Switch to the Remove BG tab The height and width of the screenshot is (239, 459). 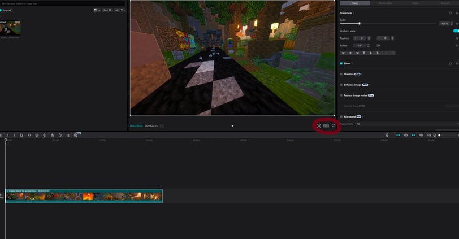(385, 3)
